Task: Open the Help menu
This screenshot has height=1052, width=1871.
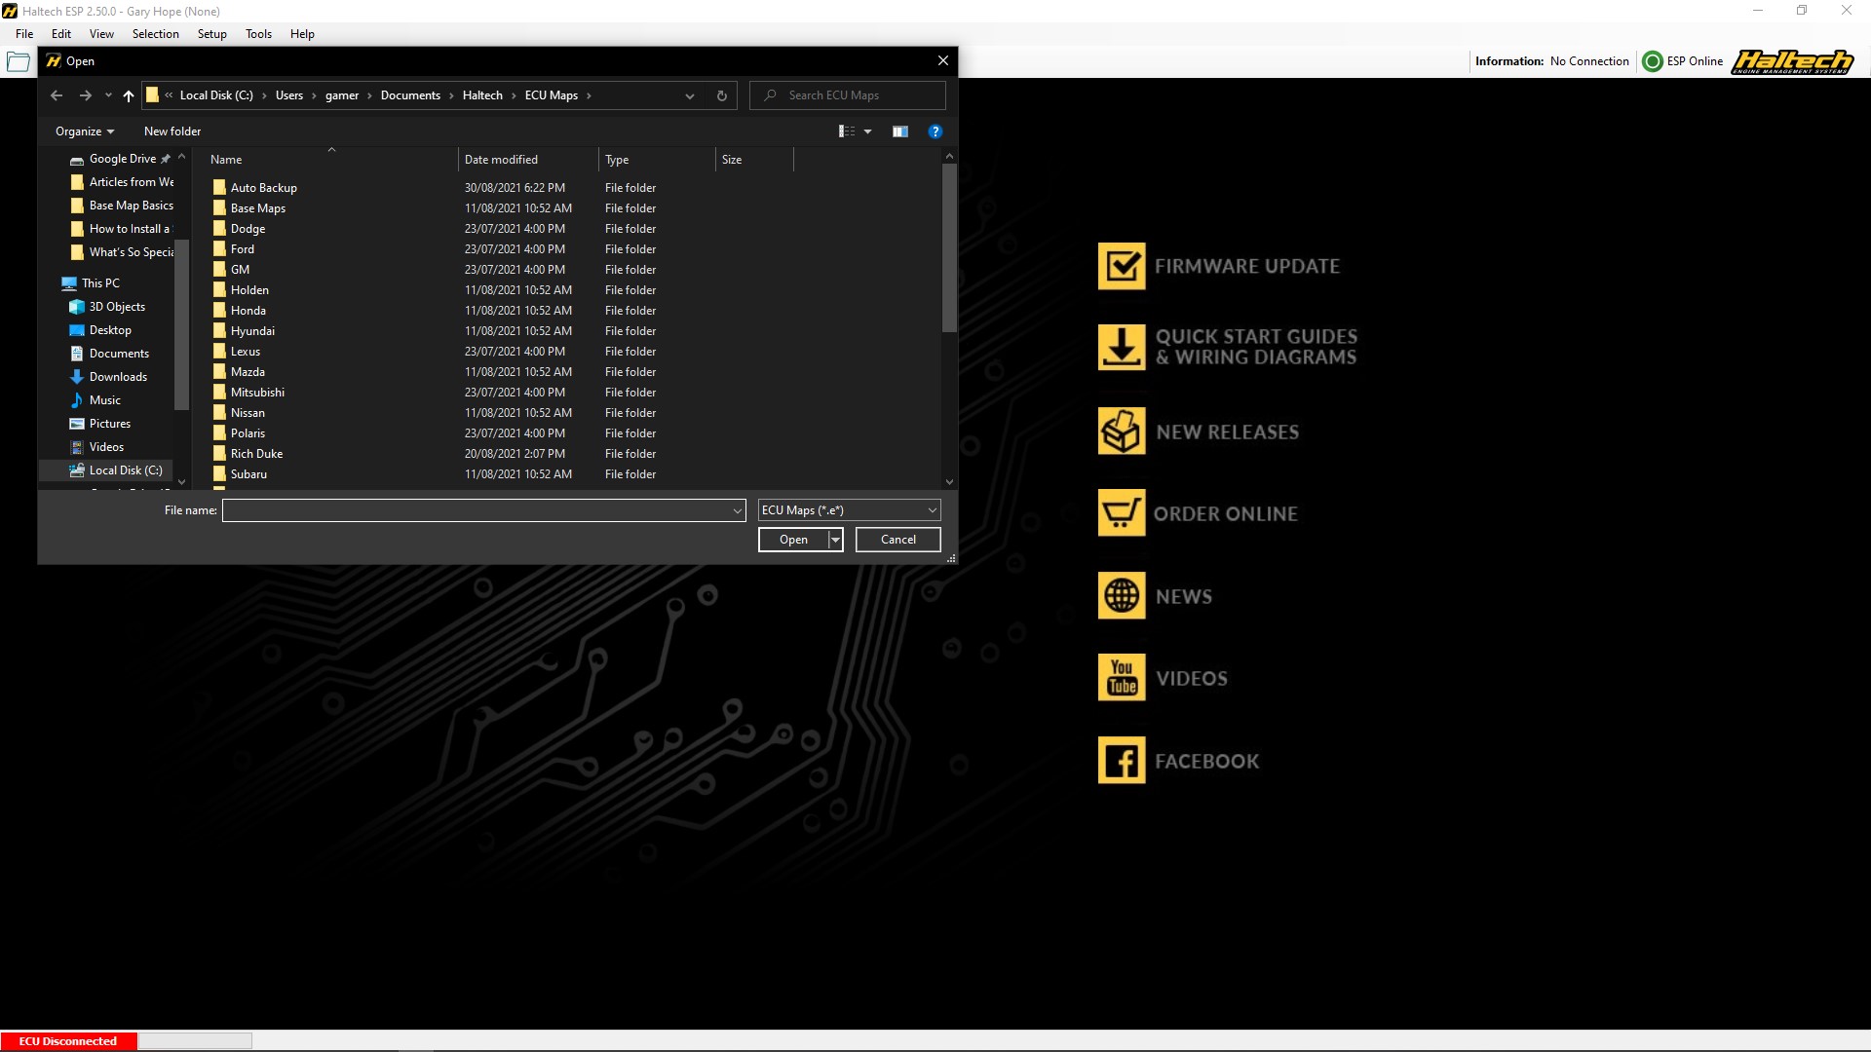Action: tap(302, 34)
